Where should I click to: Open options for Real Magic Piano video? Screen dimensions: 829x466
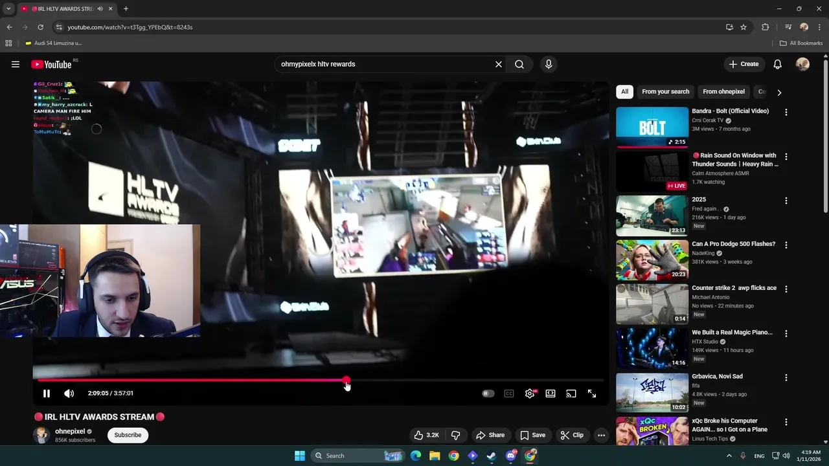[786, 333]
